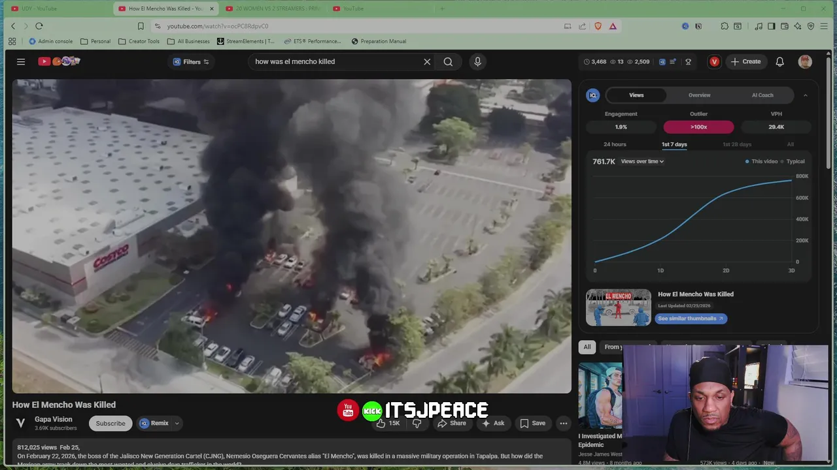The height and width of the screenshot is (470, 837).
Task: Click the Remix button
Action: click(154, 423)
